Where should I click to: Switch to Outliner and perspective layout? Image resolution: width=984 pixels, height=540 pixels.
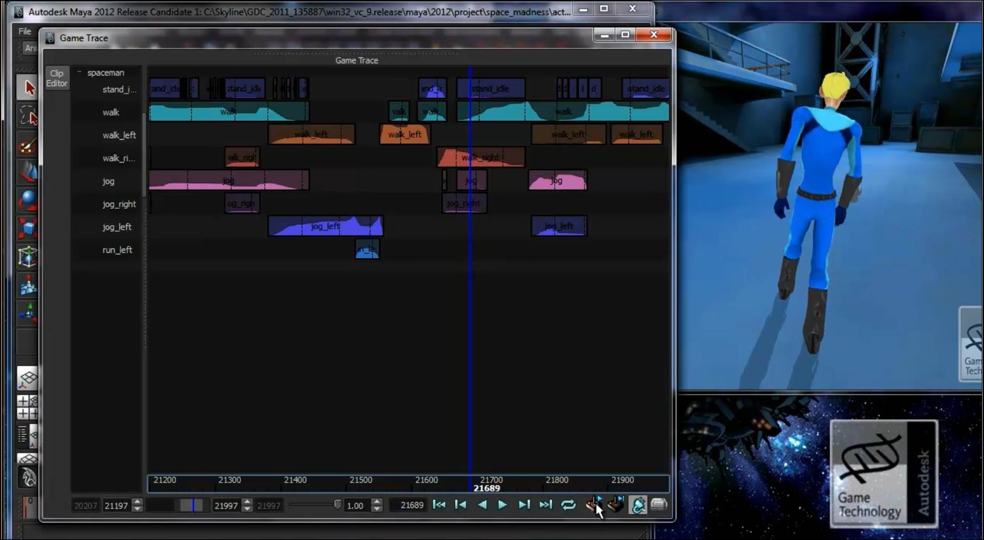[27, 436]
